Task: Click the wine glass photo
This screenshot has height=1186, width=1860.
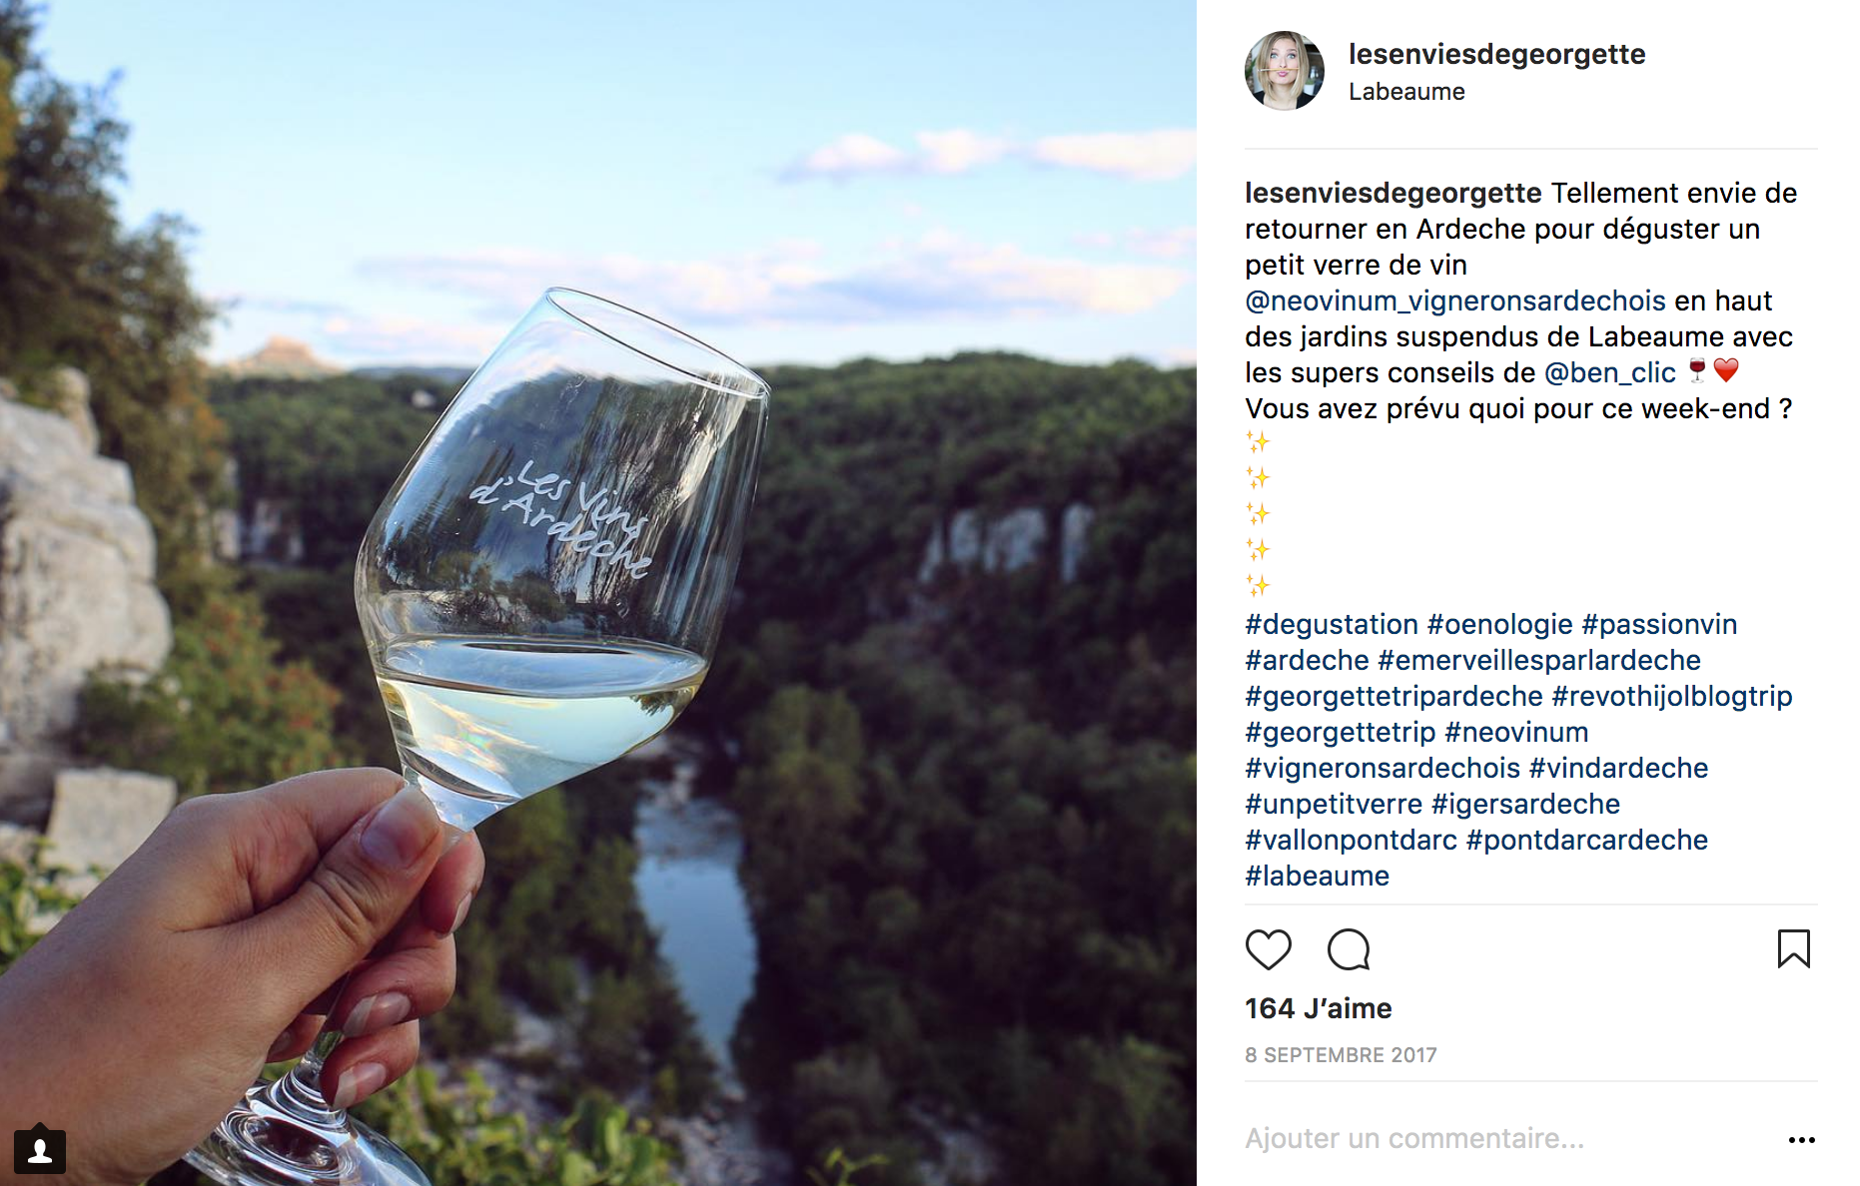Action: pos(598,593)
